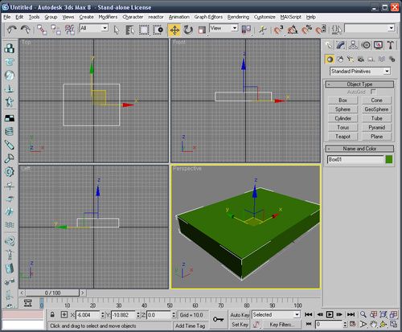
Task: Activate the Select and Scale tool
Action: [x=202, y=30]
